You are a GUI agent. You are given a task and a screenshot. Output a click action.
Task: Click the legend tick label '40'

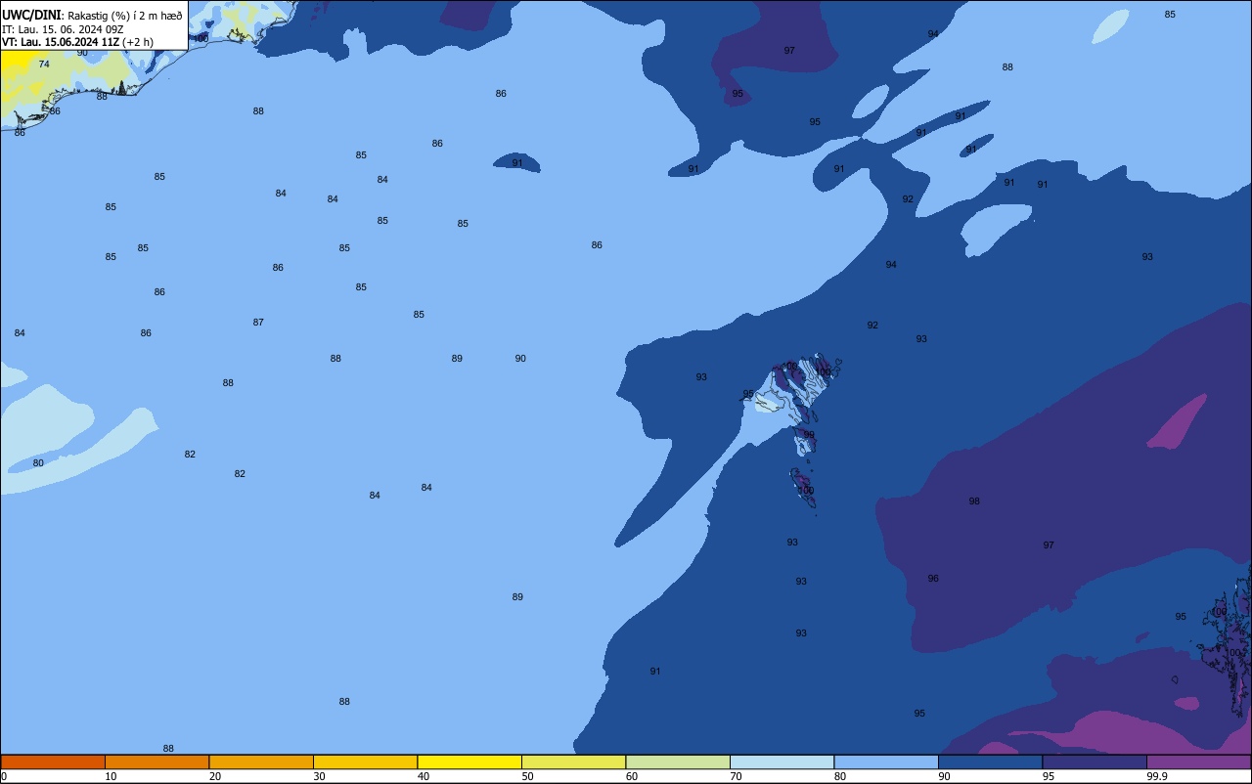click(424, 776)
